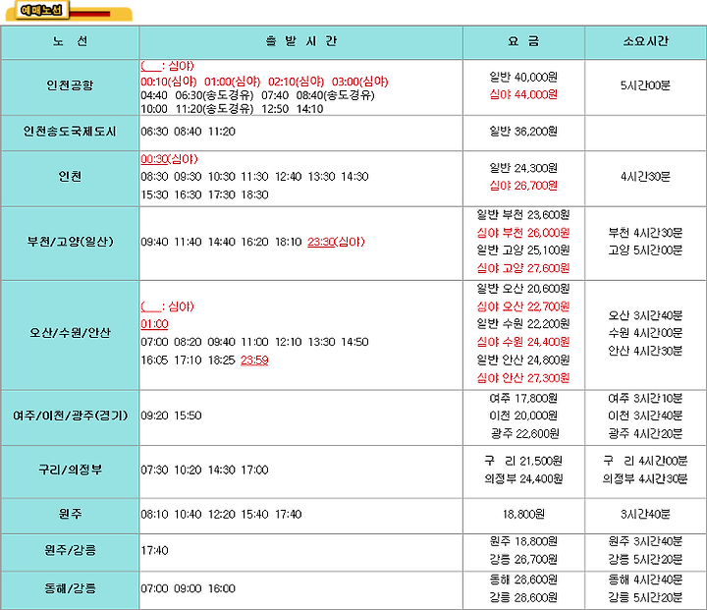Click the 일반 오산 20,600원 fare
Screen dimensions: 707x610
click(523, 289)
